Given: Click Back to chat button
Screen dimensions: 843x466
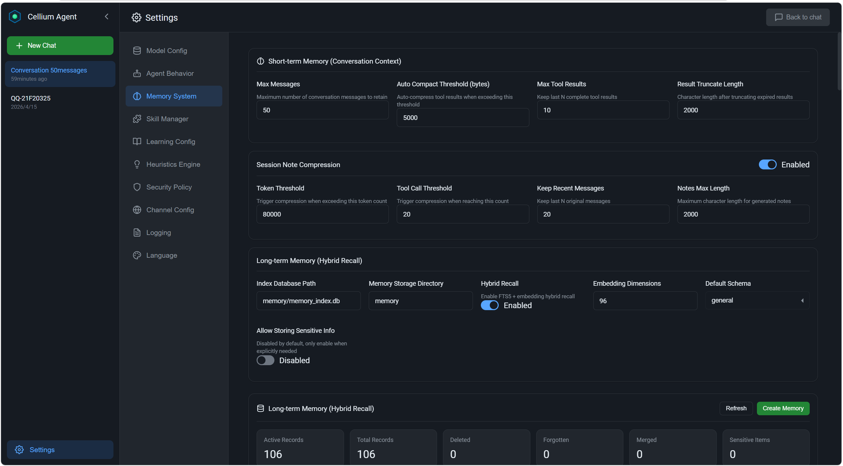Looking at the screenshot, I should pos(797,17).
